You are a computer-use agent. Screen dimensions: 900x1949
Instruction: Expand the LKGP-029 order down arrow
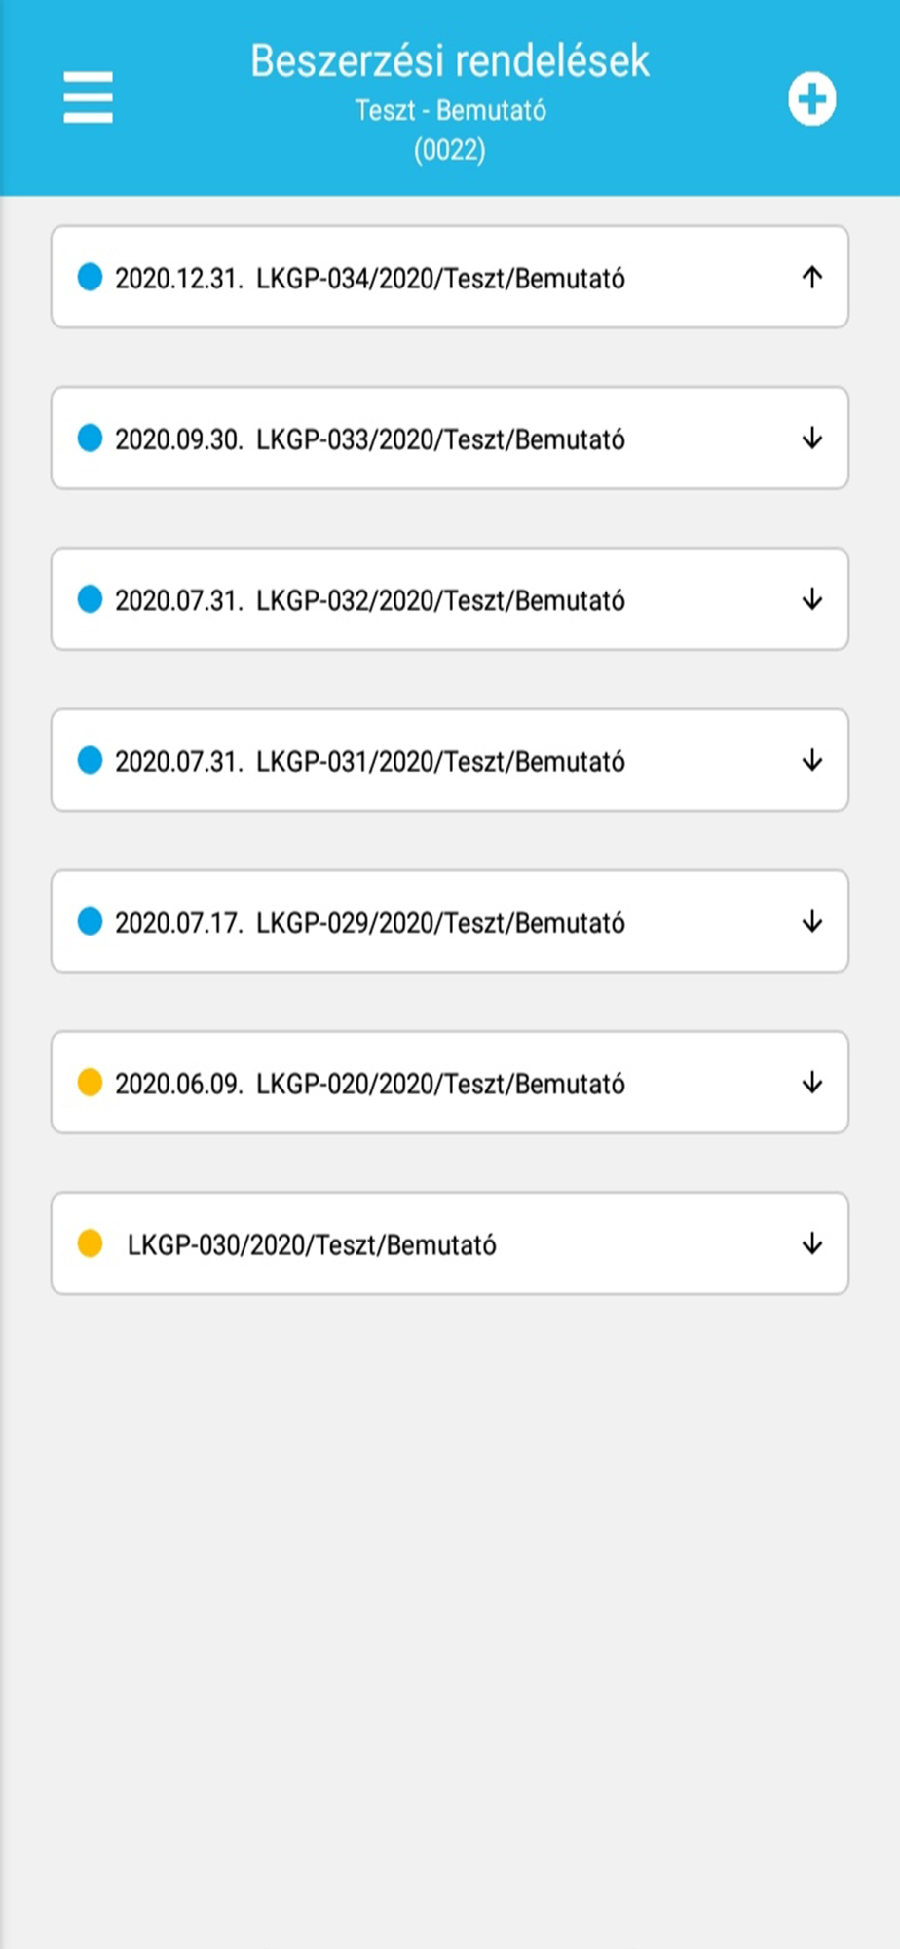811,922
